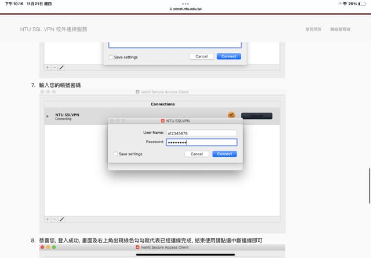This screenshot has width=371, height=258.
Task: Click the pencil edit icon in the top screenshot
Action: [x=61, y=67]
